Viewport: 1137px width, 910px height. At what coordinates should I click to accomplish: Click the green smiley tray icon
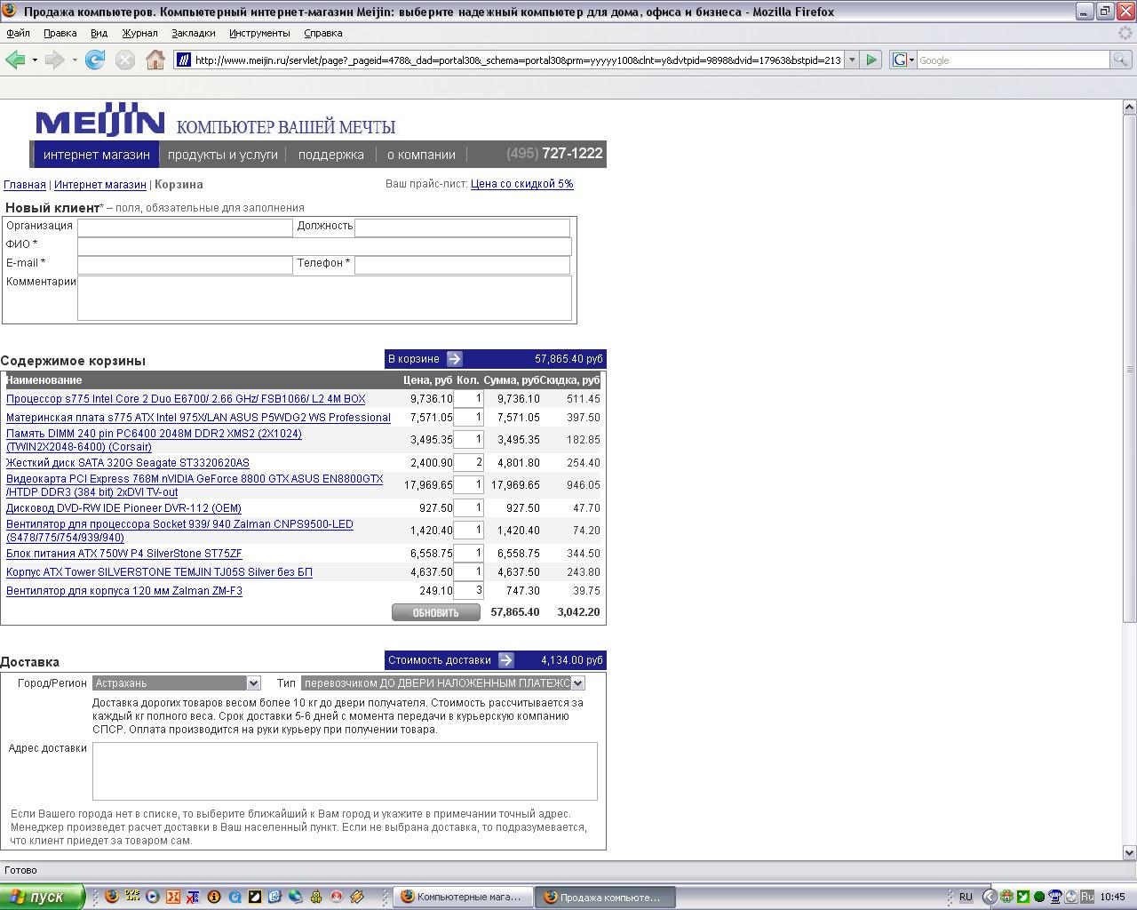1039,897
